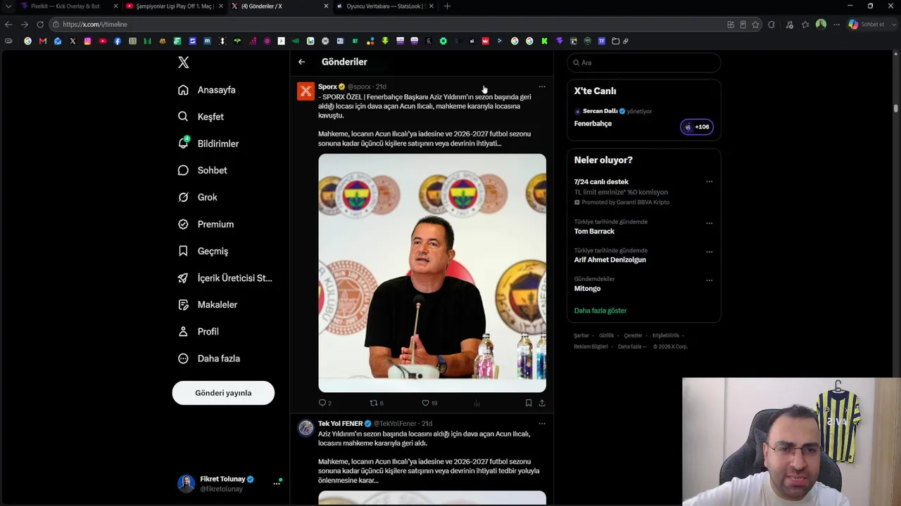
Task: Open options for Tom Barrack trend
Action: point(709,223)
